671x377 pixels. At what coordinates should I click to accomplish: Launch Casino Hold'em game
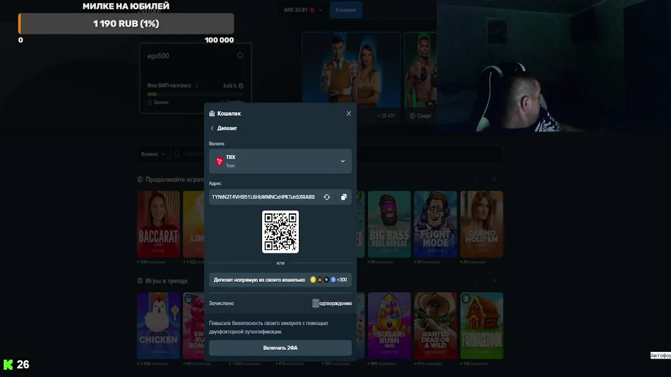[x=482, y=224]
